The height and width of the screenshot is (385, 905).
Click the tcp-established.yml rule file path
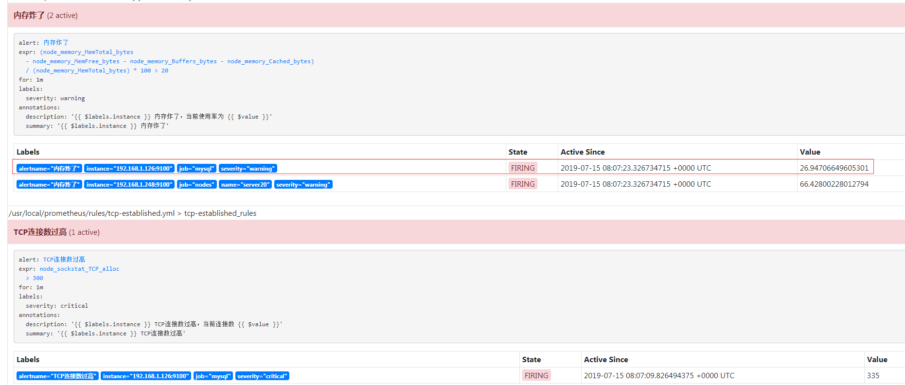tap(92, 213)
